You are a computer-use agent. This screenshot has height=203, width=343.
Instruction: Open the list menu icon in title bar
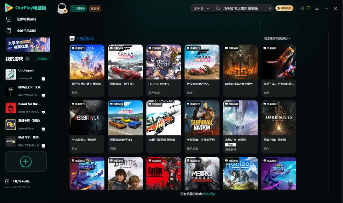point(317,8)
